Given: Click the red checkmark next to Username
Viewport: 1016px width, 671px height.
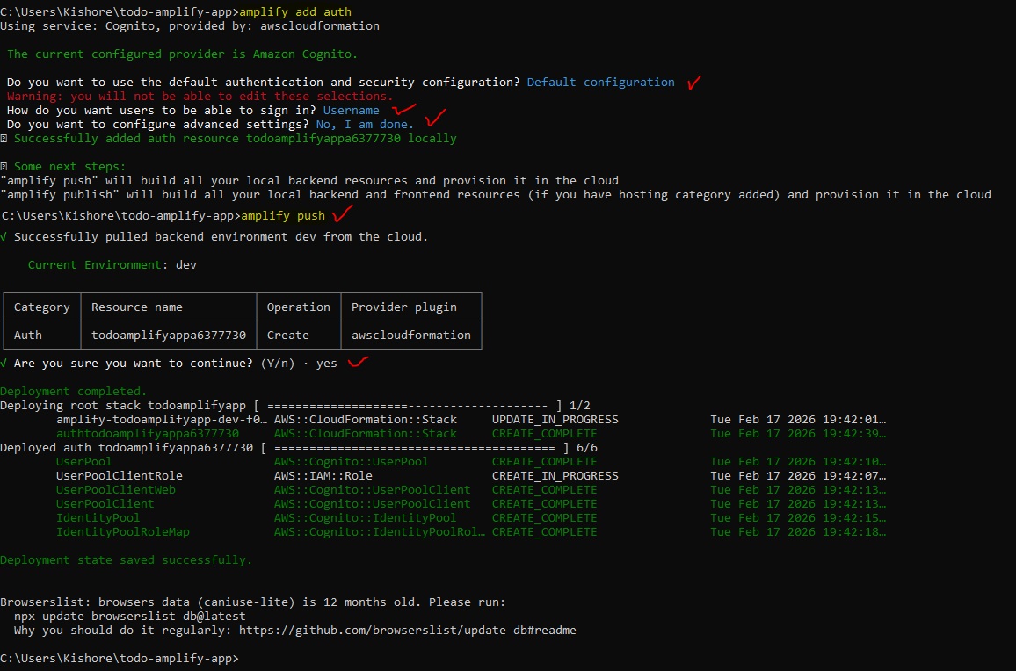Looking at the screenshot, I should 403,110.
